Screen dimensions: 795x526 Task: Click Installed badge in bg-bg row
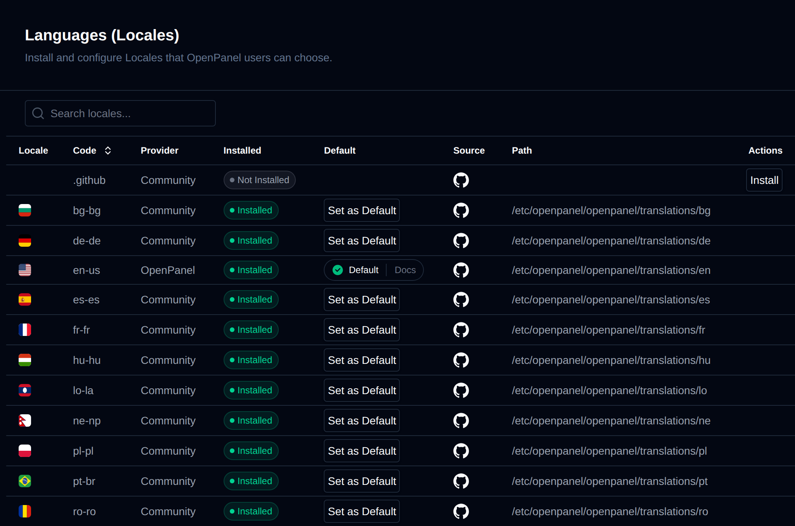coord(251,210)
